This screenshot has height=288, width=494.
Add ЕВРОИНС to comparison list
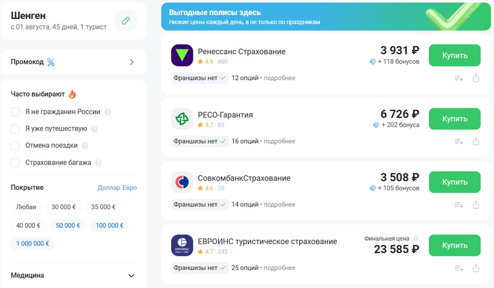[459, 268]
